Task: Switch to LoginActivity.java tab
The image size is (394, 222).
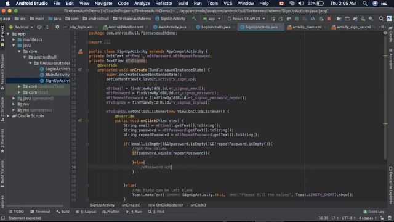Action: (x=215, y=27)
